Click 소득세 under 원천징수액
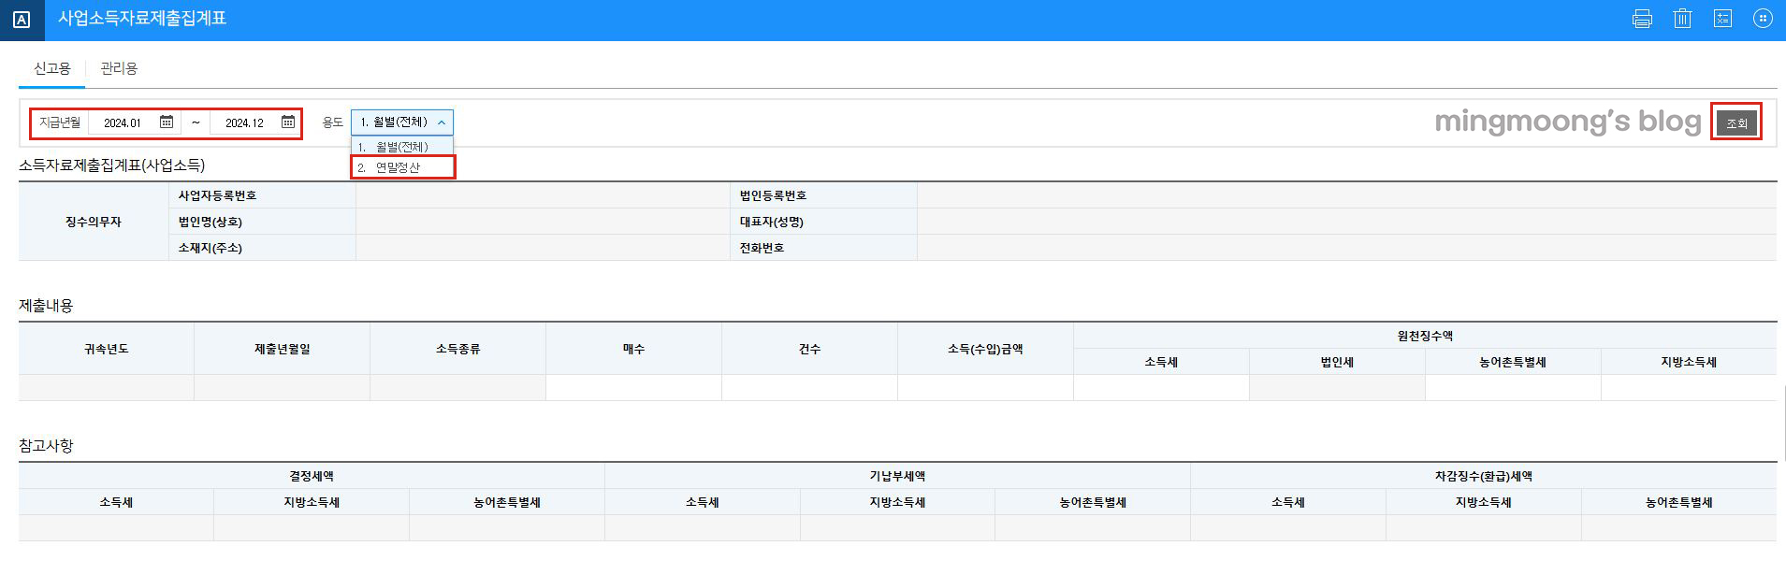 pyautogui.click(x=1161, y=362)
